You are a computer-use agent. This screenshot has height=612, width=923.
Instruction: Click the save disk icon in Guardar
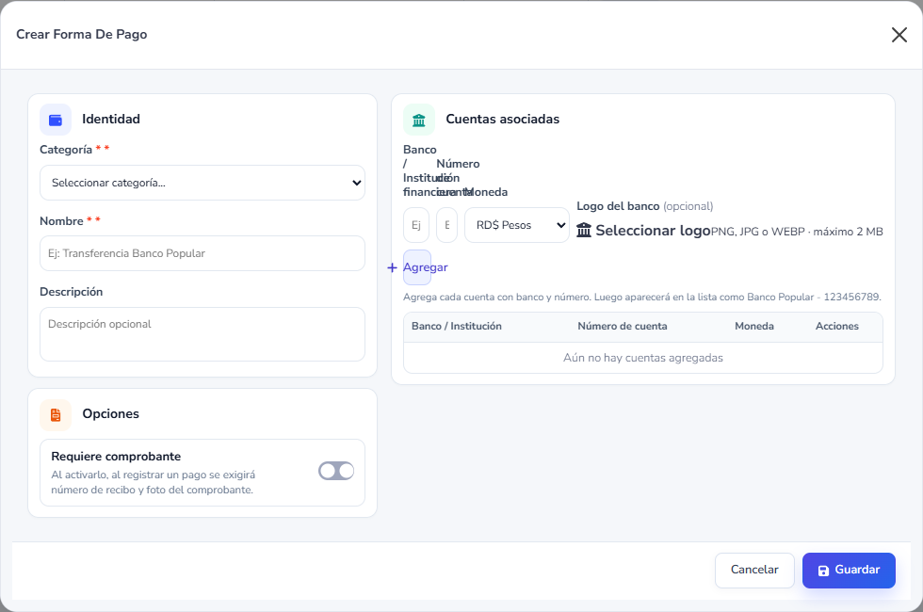[823, 571]
